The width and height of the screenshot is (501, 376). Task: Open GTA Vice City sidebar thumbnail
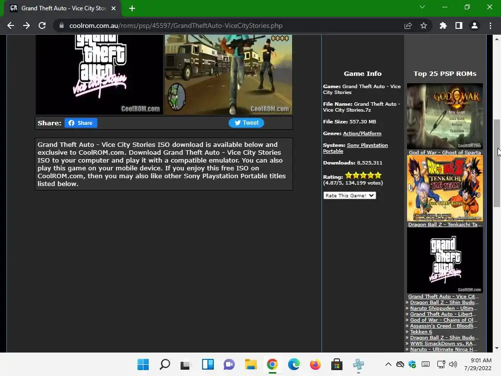point(445,260)
